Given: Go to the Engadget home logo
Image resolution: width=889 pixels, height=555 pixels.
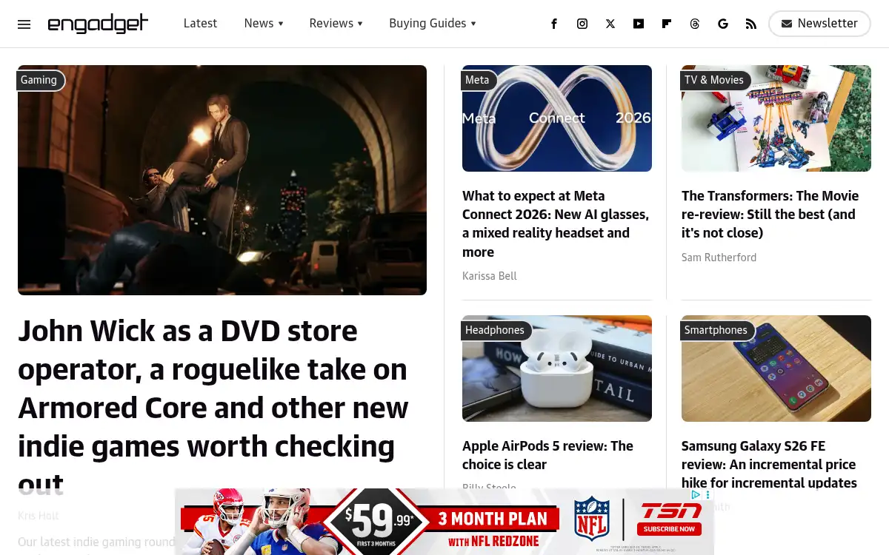Looking at the screenshot, I should coord(98,24).
